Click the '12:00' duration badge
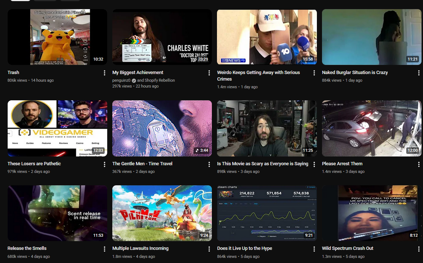The image size is (423, 263). click(412, 150)
